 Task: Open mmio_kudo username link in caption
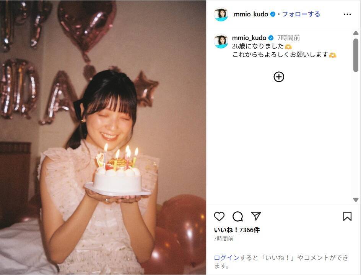click(x=249, y=38)
